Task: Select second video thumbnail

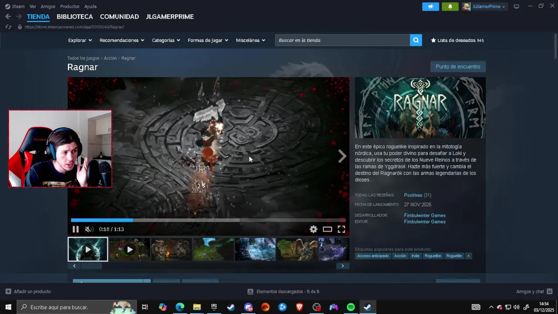Action: [x=129, y=249]
